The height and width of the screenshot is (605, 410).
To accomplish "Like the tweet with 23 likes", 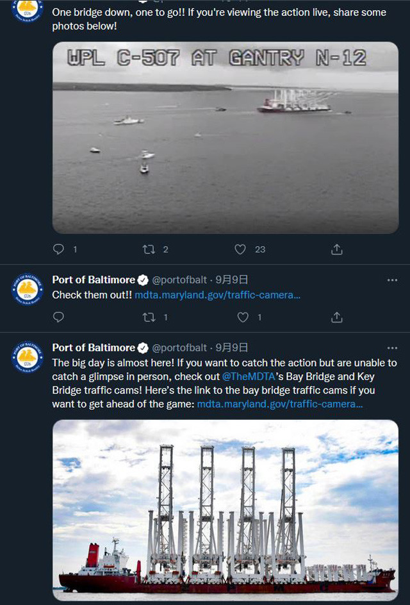I will click(240, 249).
